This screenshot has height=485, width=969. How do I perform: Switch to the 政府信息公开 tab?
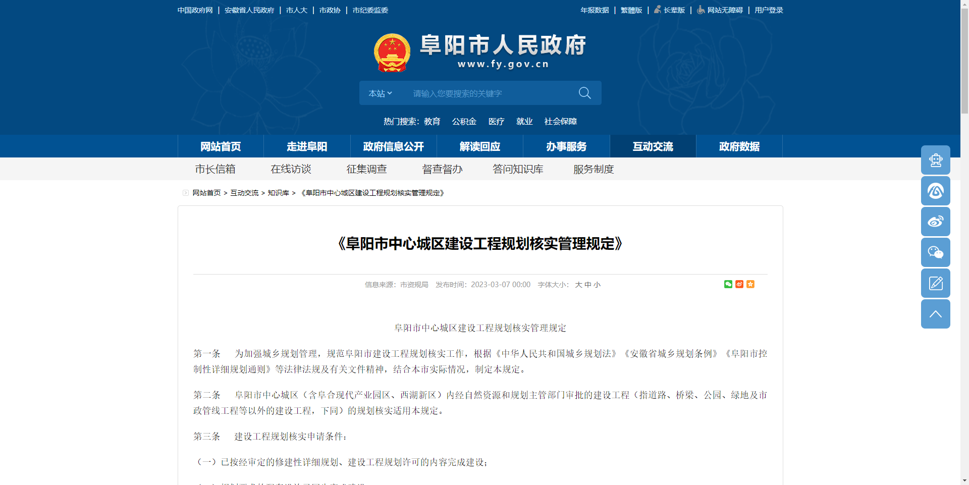pyautogui.click(x=393, y=146)
